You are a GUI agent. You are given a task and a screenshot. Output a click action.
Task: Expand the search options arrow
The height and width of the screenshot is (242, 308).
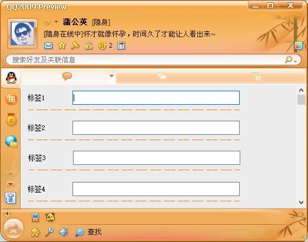pyautogui.click(x=296, y=61)
